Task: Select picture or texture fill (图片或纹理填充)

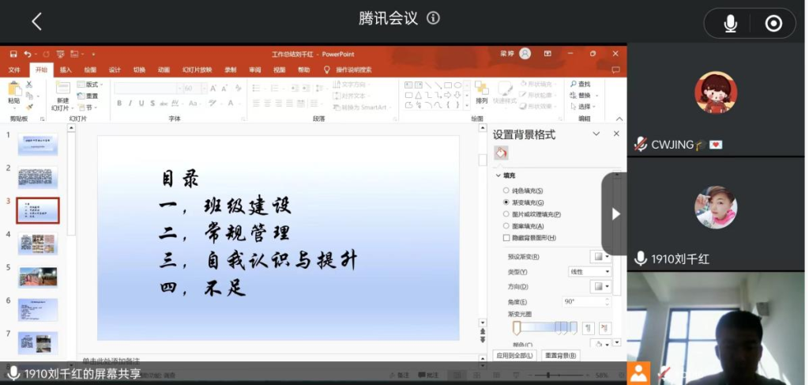Action: 506,214
